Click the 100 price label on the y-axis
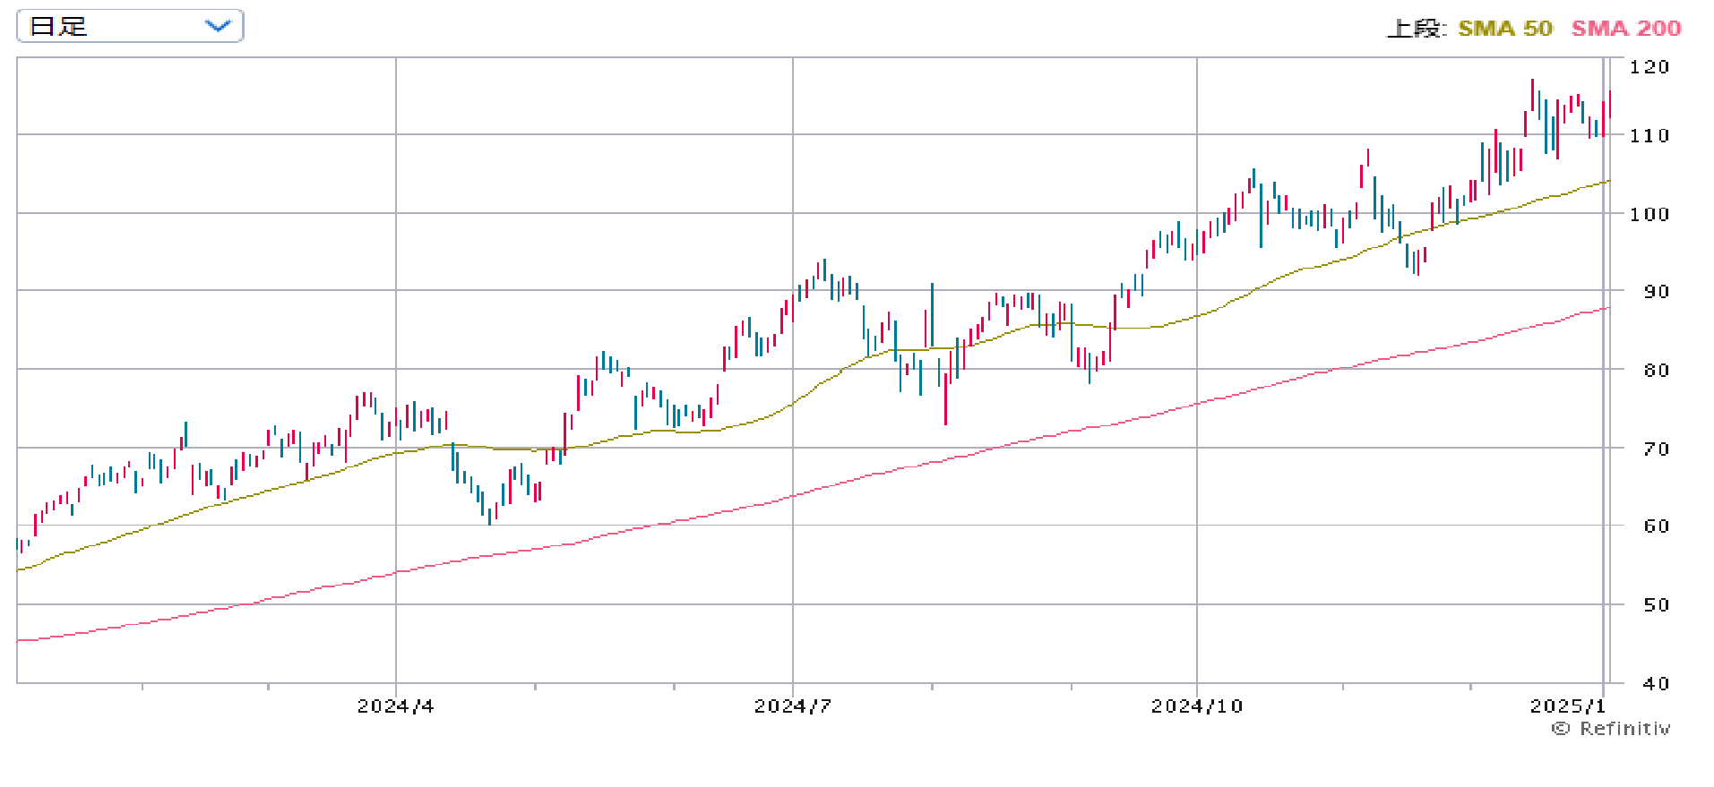Screen dimensions: 1714x787 pyautogui.click(x=1649, y=214)
